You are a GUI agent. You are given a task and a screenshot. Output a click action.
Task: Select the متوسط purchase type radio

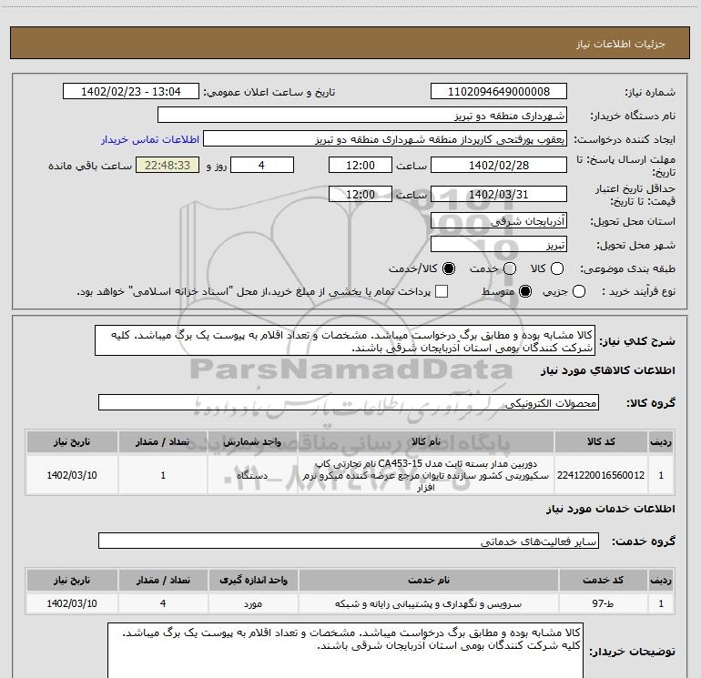point(525,291)
